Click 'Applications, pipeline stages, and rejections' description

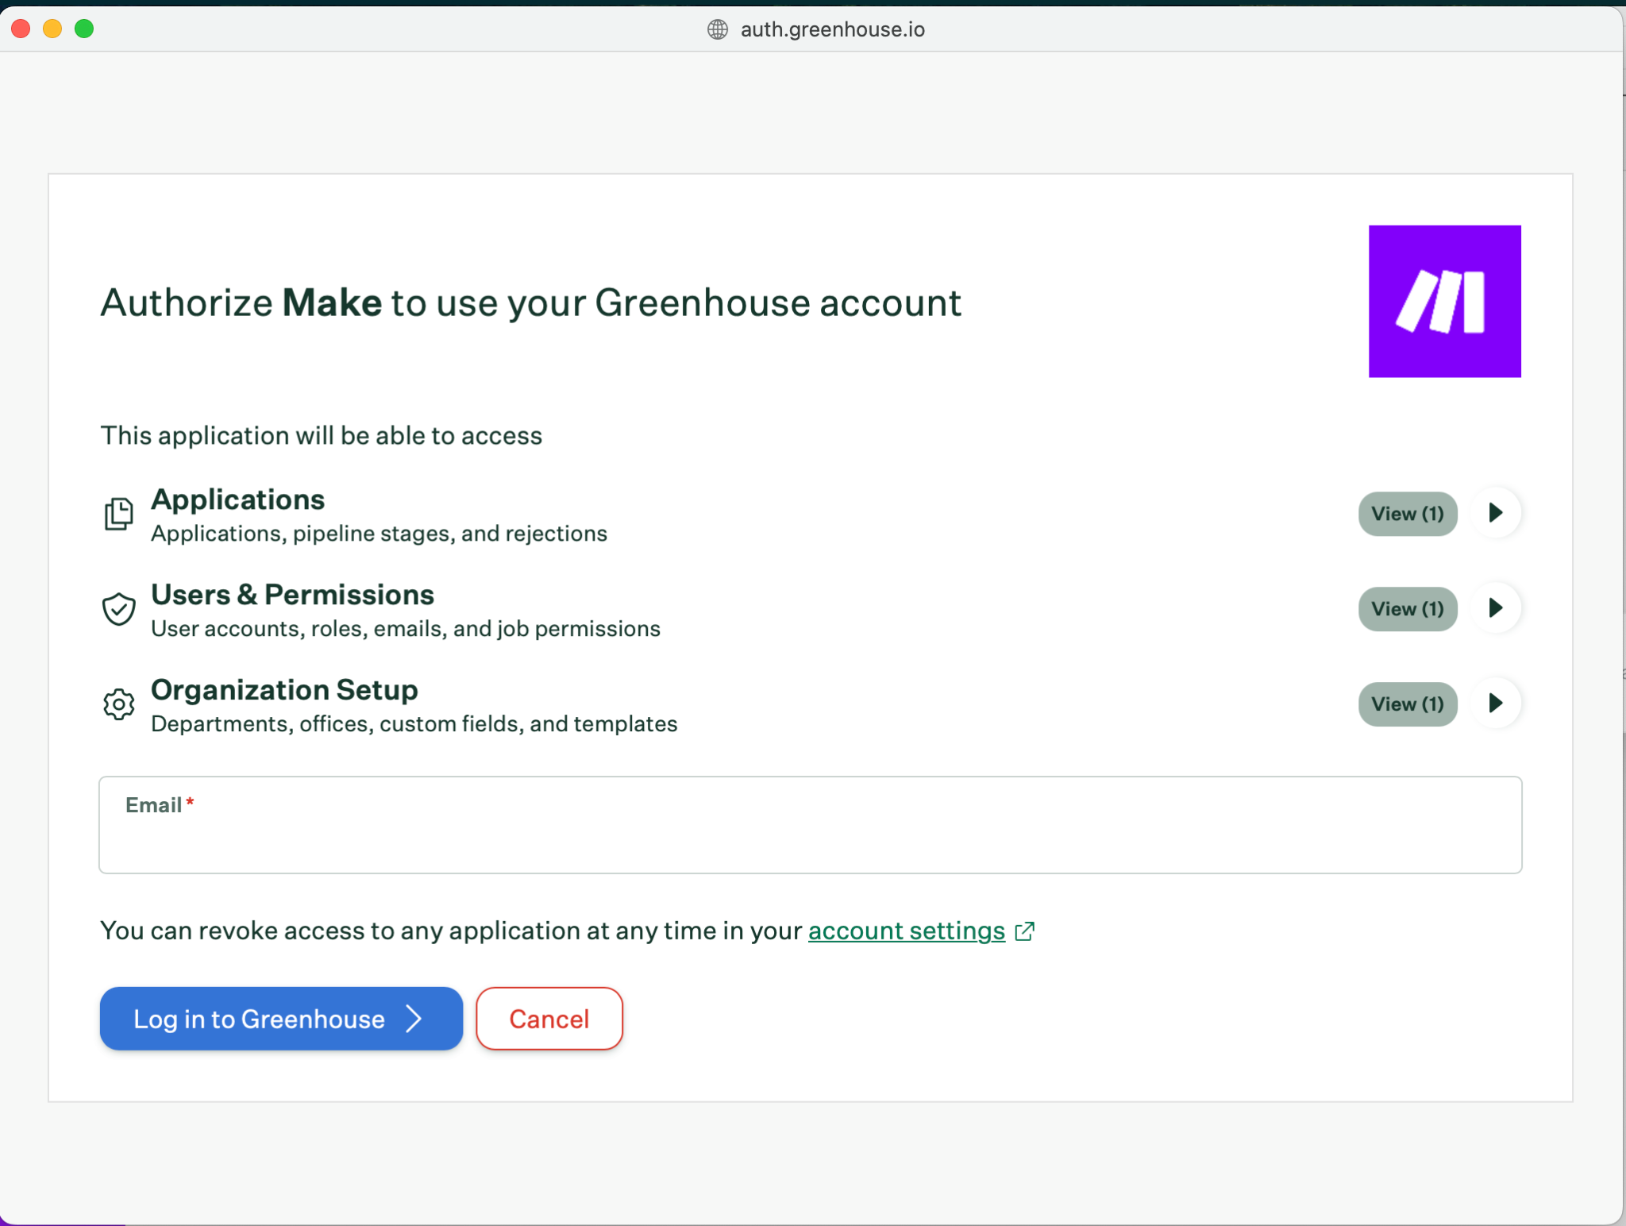[x=379, y=534]
